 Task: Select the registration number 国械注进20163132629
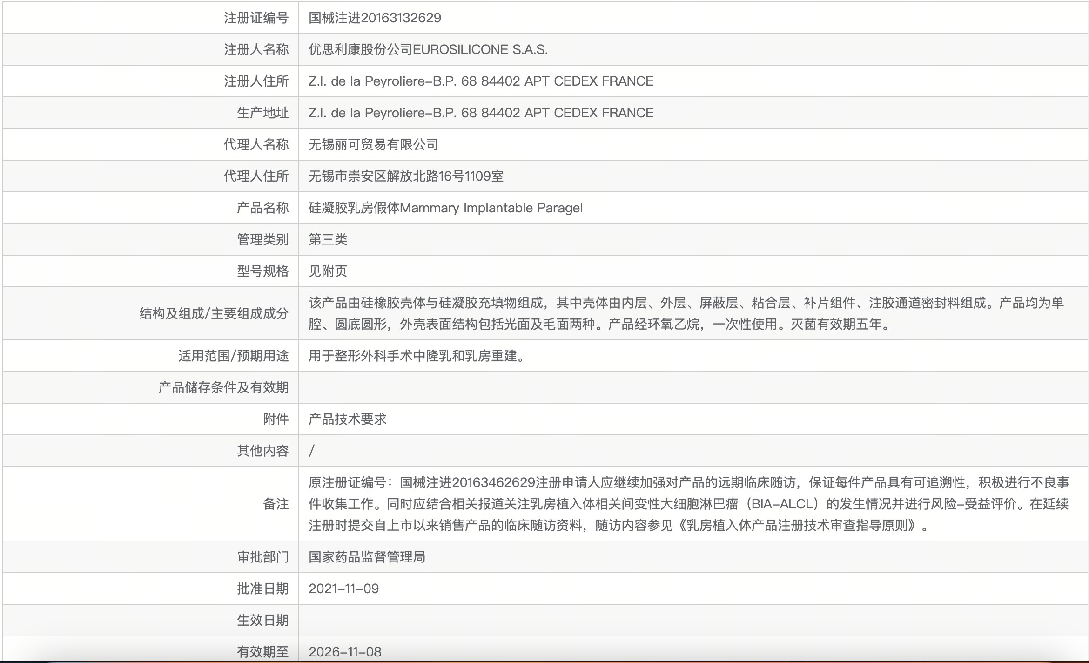[375, 18]
